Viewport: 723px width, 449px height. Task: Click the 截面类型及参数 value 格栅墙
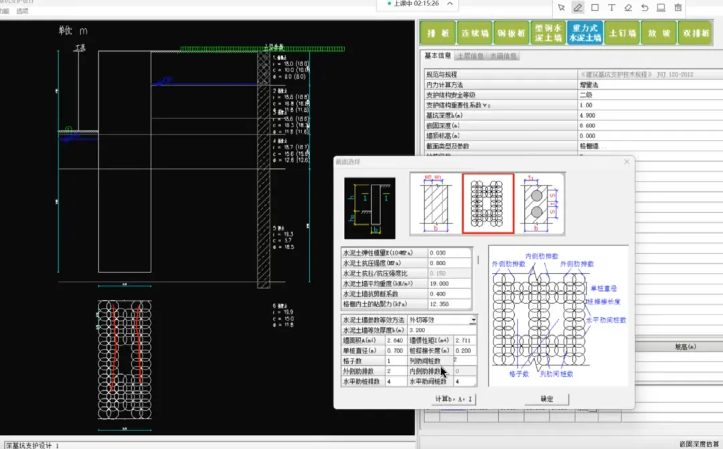point(650,146)
